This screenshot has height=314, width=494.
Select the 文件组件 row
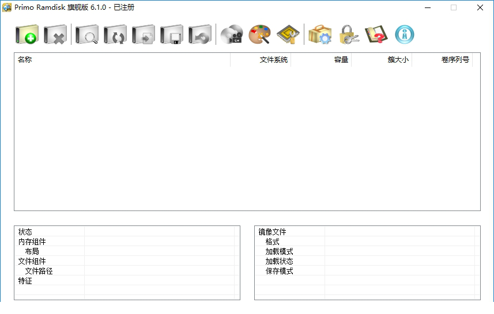click(127, 261)
